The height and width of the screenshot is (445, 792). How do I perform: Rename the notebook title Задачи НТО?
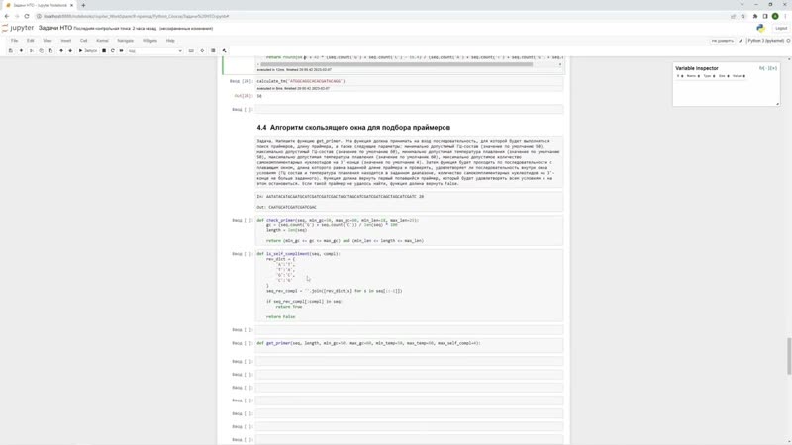point(55,28)
